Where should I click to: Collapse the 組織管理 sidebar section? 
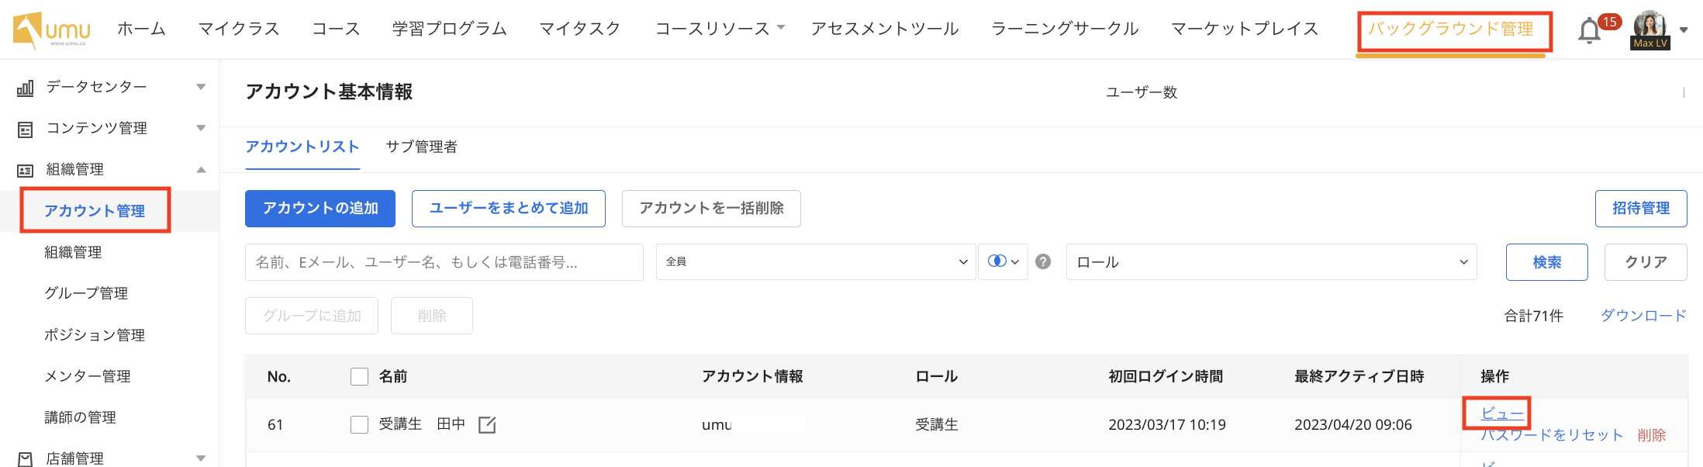pyautogui.click(x=201, y=169)
